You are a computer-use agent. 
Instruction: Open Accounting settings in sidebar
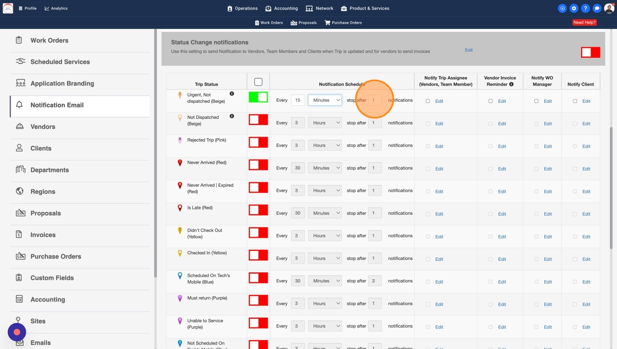(x=80, y=299)
